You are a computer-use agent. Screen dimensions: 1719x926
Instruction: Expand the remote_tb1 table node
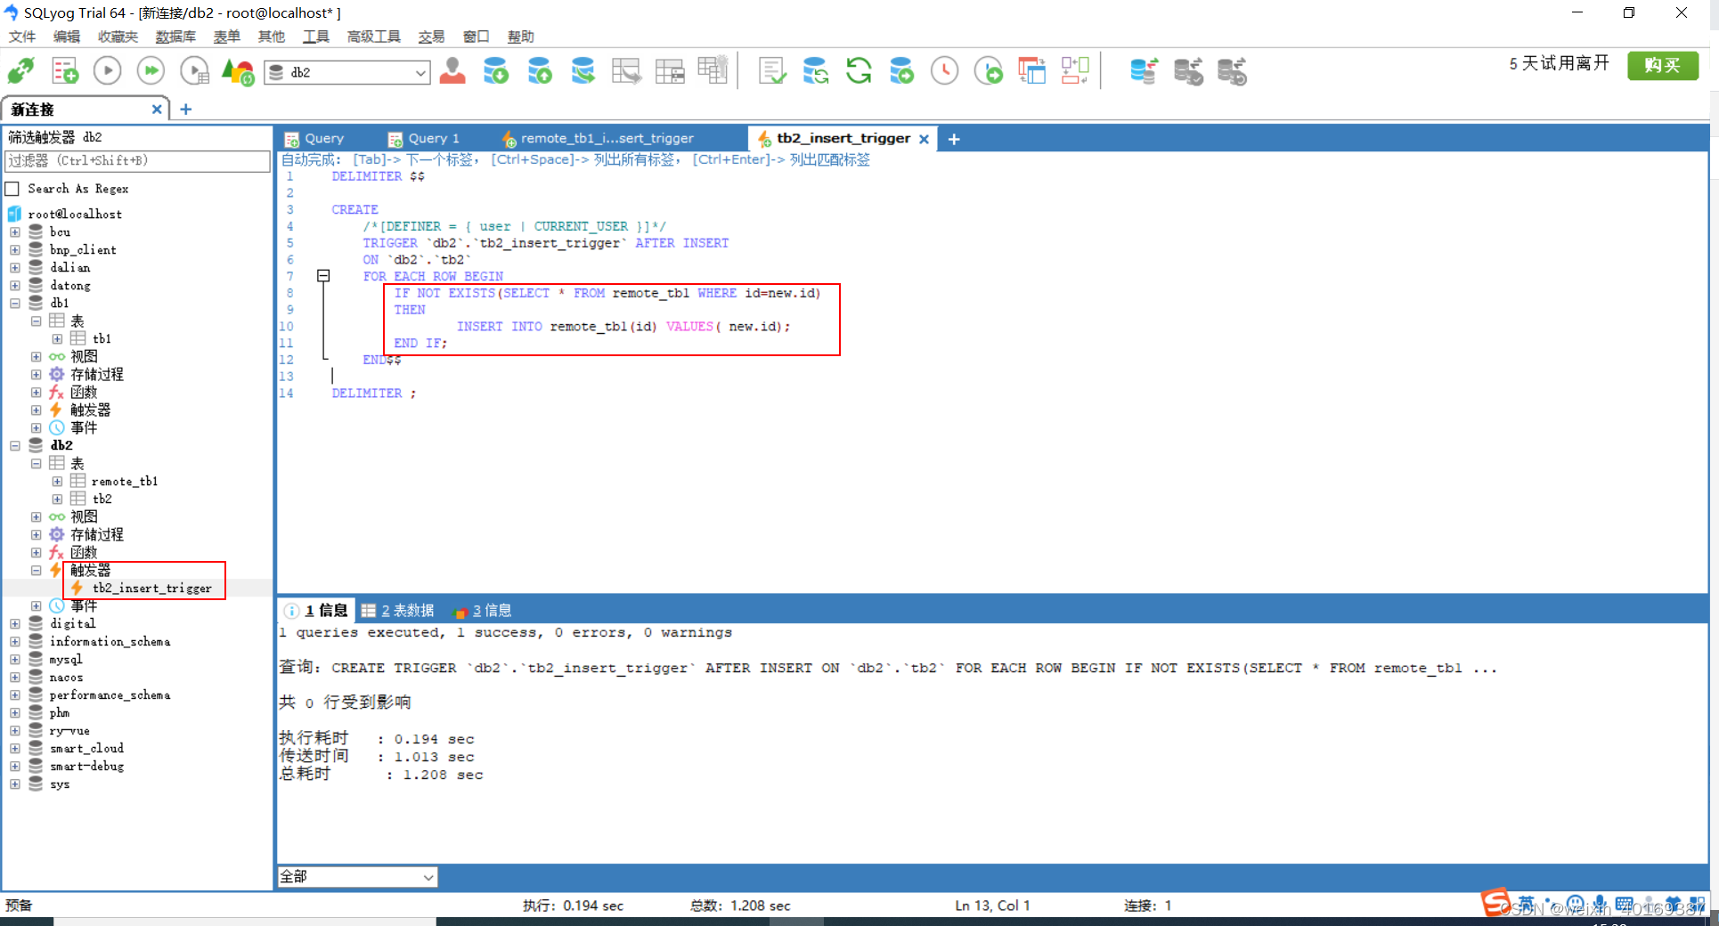[x=57, y=481]
